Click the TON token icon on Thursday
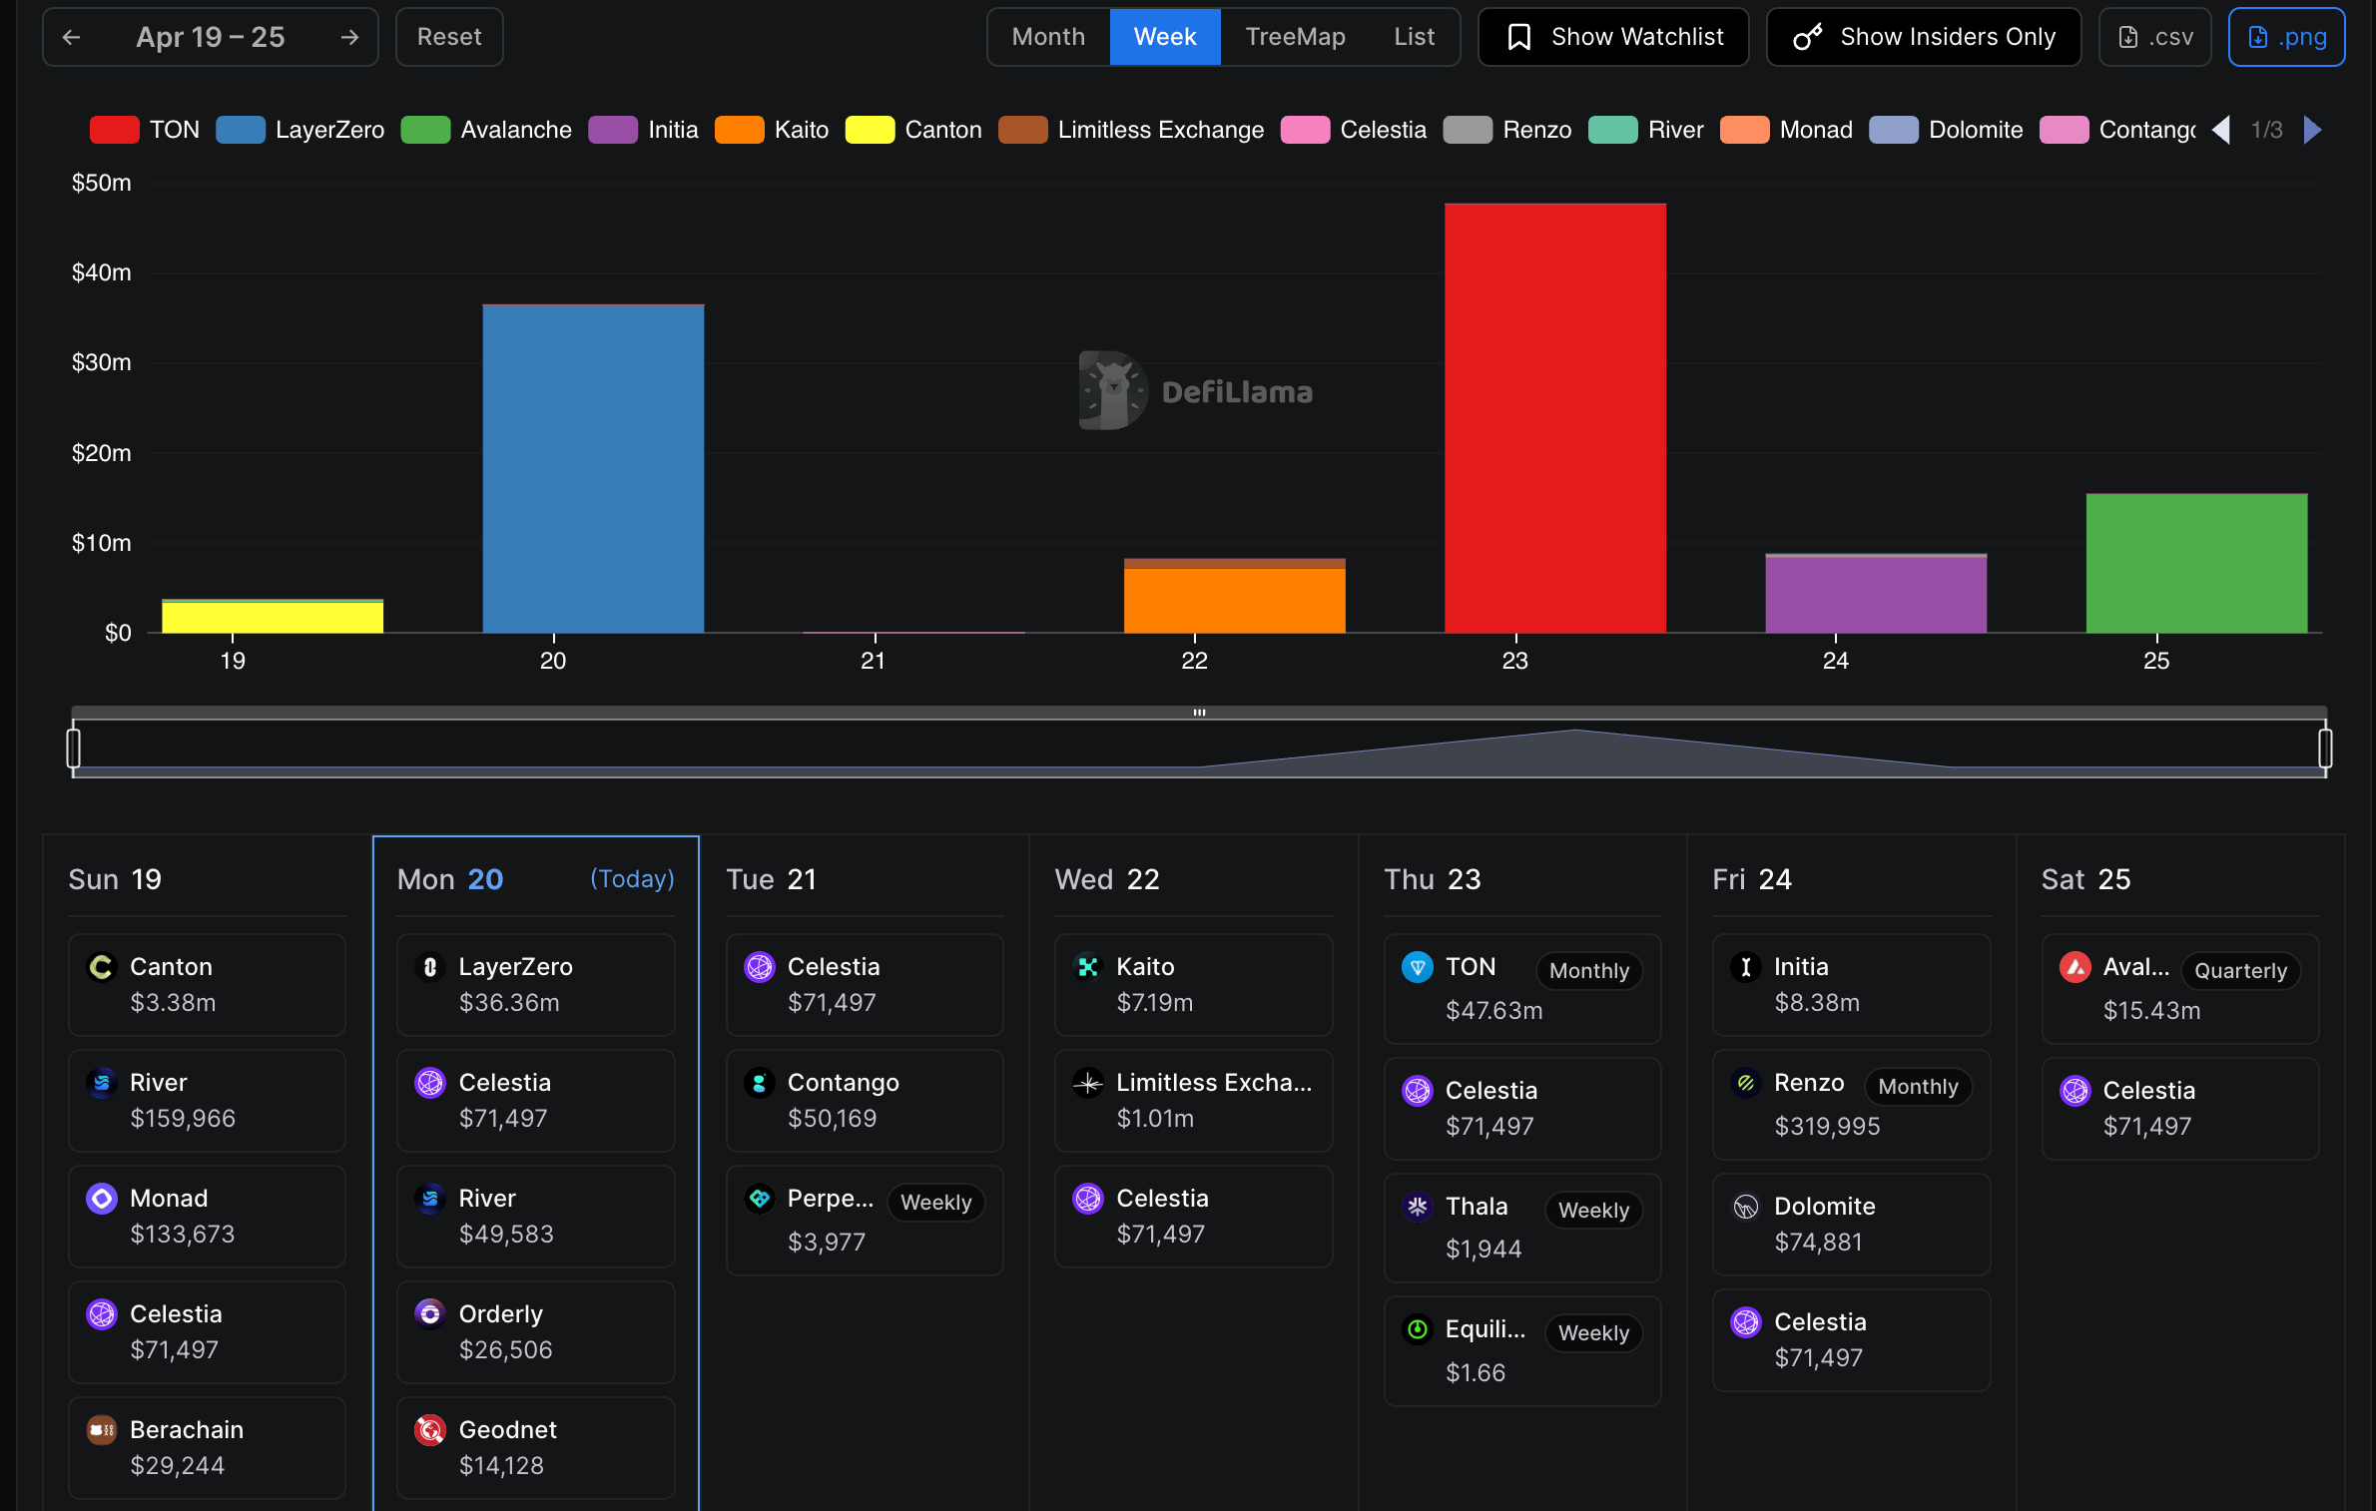 (1417, 966)
